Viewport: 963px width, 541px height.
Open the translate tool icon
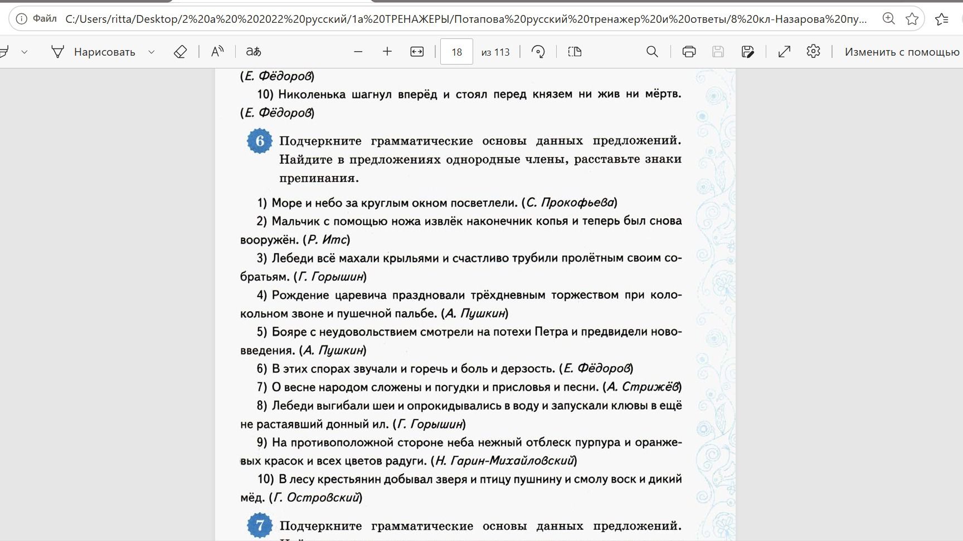point(254,52)
